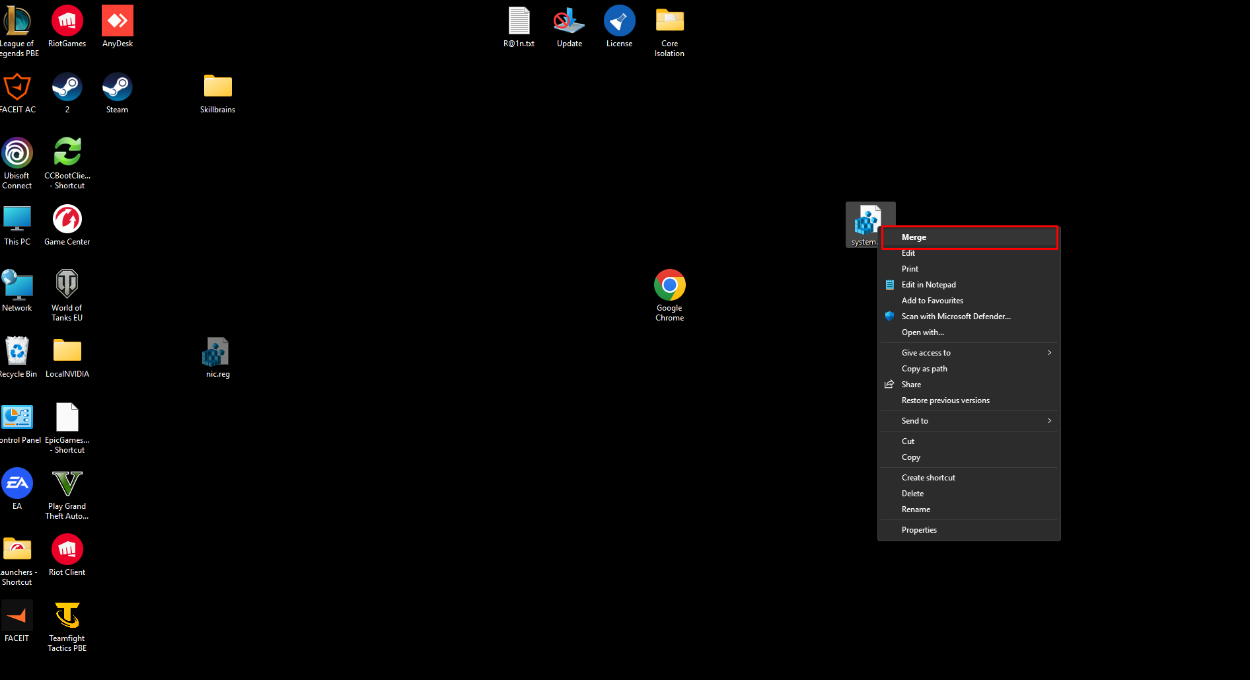
Task: Select the Control Panel desktop icon
Action: coord(18,424)
